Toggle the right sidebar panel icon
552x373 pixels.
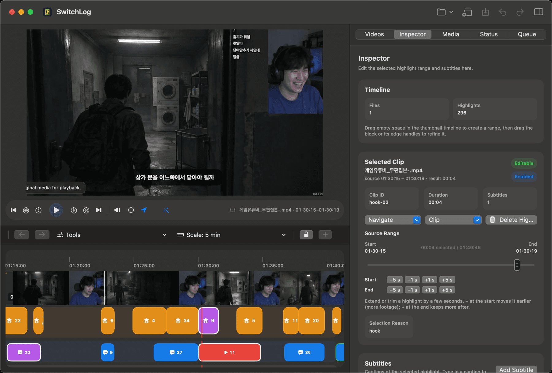coord(539,12)
